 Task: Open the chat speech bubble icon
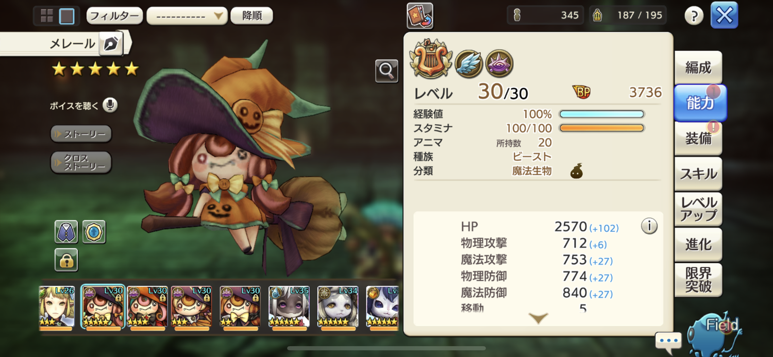tap(668, 341)
